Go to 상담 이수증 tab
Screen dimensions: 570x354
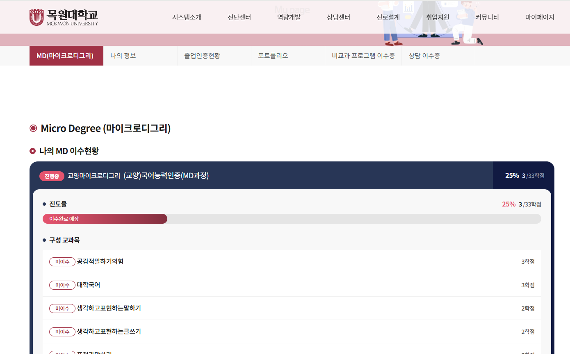click(424, 56)
